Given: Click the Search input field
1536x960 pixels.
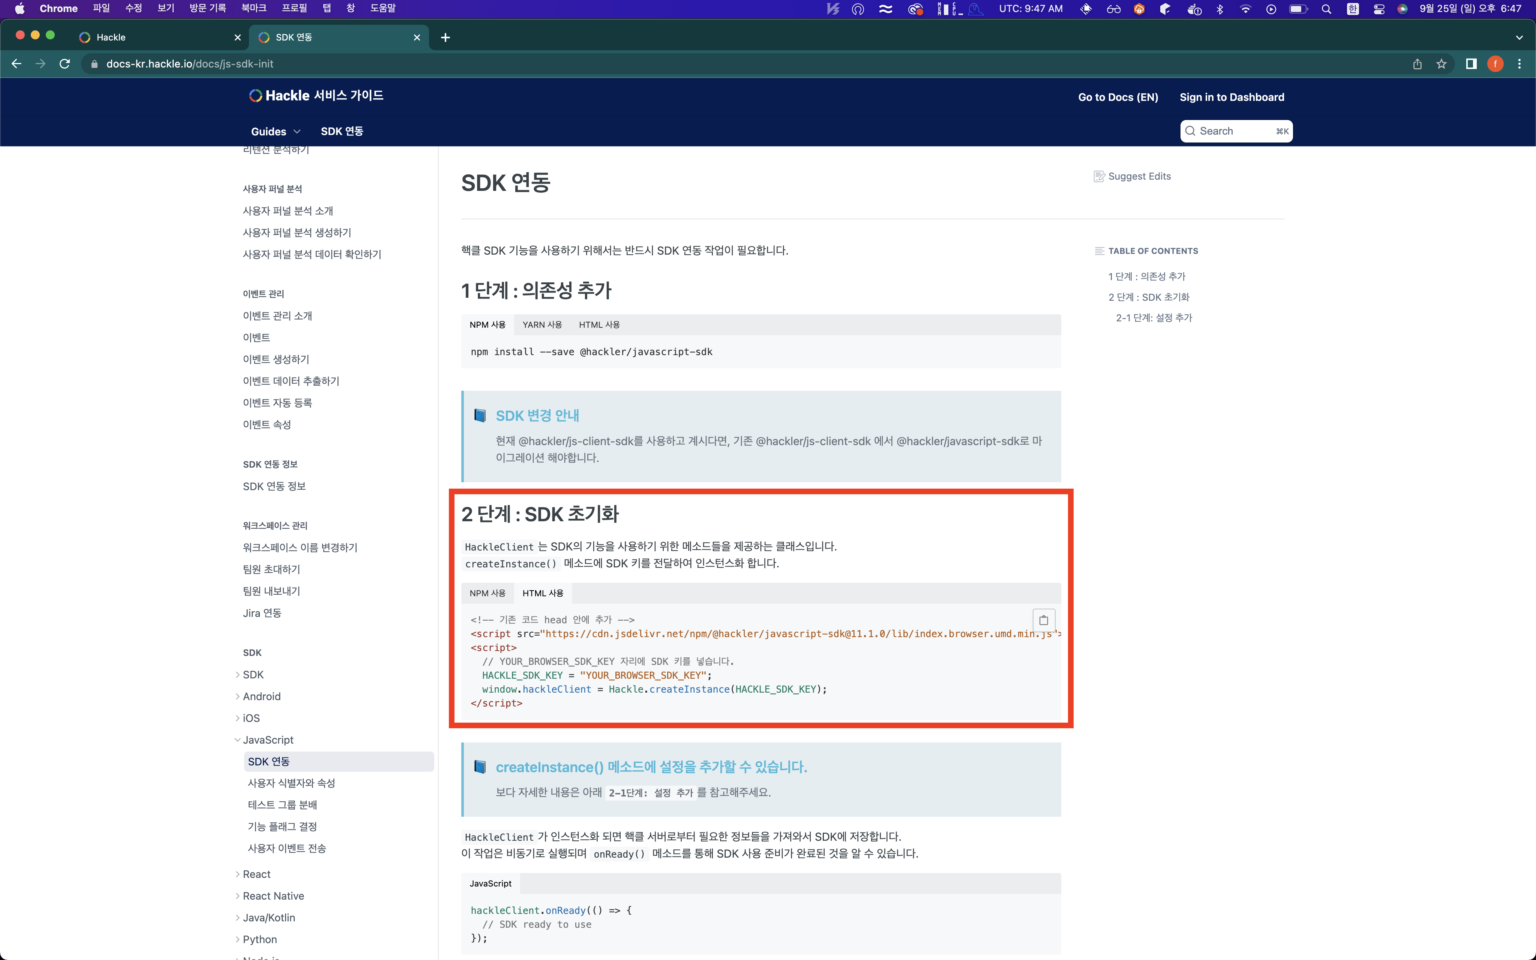Looking at the screenshot, I should point(1235,131).
